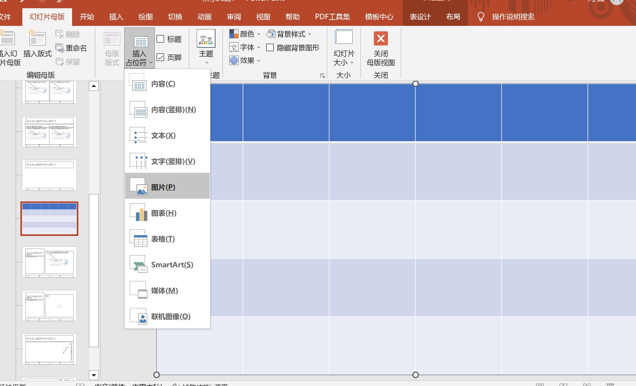The image size is (636, 386).
Task: Switch to the Transitions tab
Action: point(175,17)
